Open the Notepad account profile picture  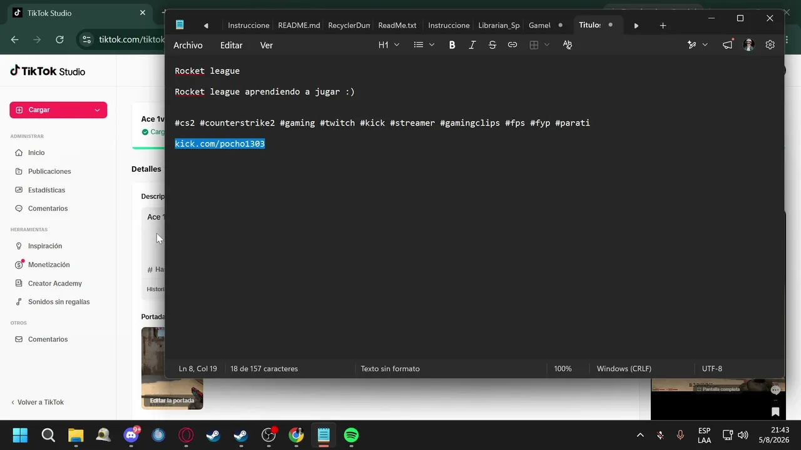pyautogui.click(x=748, y=45)
